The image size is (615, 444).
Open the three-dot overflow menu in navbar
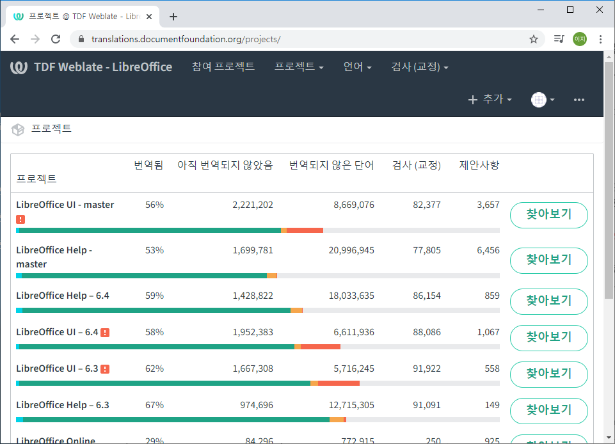579,100
